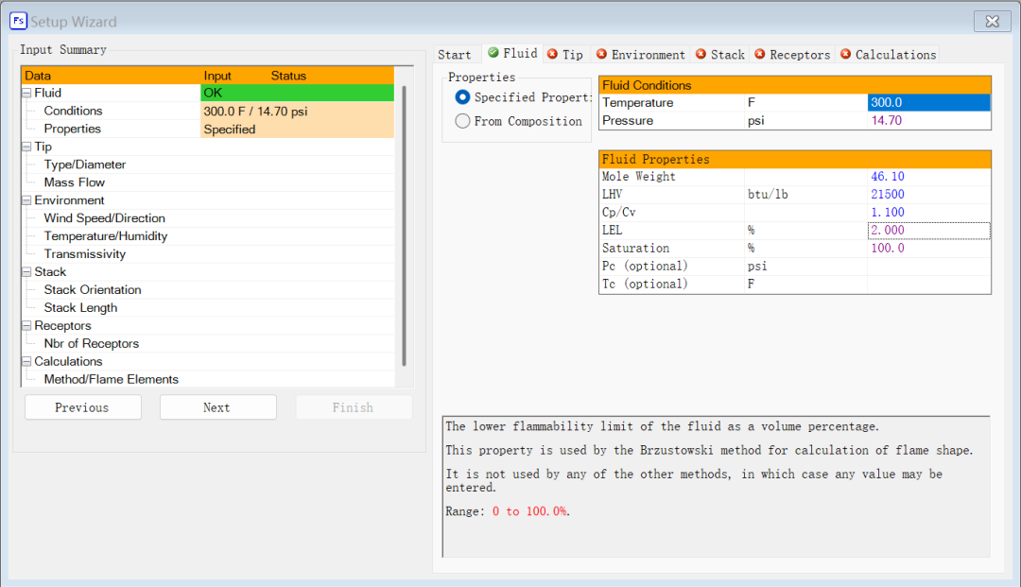Viewport: 1021px width, 587px height.
Task: Click the green OK status cell for Fluid
Action: (x=297, y=93)
